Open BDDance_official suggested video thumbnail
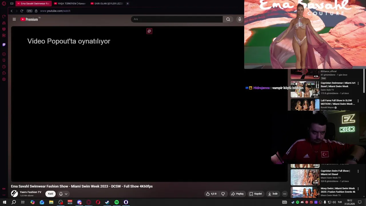Image resolution: width=366 pixels, height=206 pixels. pyautogui.click(x=305, y=74)
